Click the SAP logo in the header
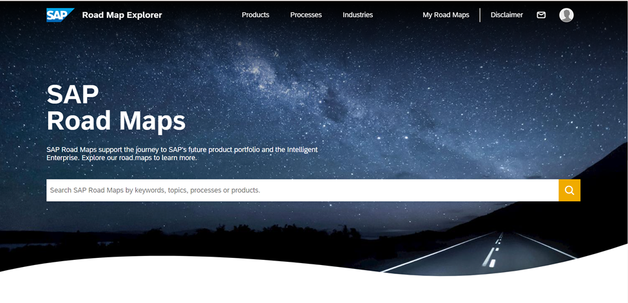The height and width of the screenshot is (303, 628). pos(60,15)
